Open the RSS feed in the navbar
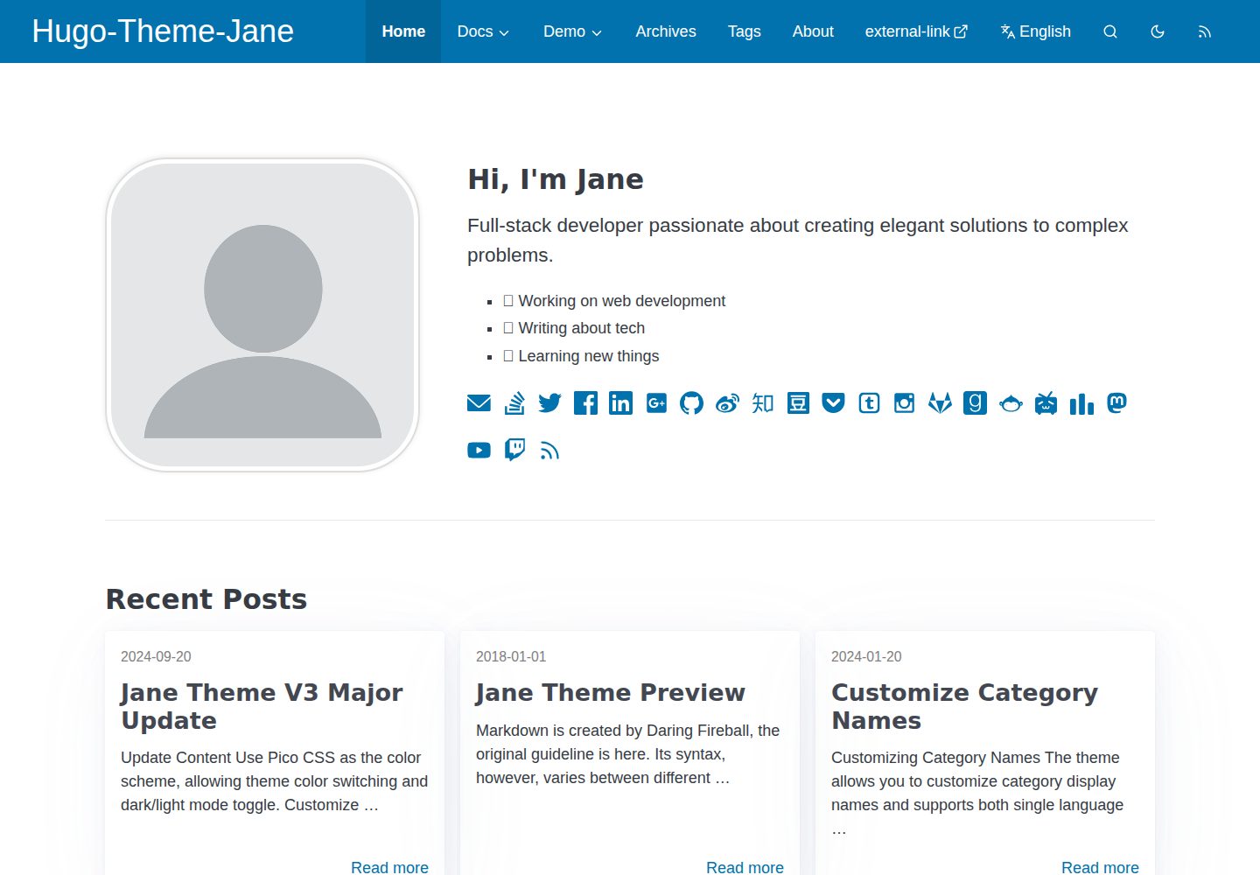The width and height of the screenshot is (1260, 875). pyautogui.click(x=1205, y=31)
